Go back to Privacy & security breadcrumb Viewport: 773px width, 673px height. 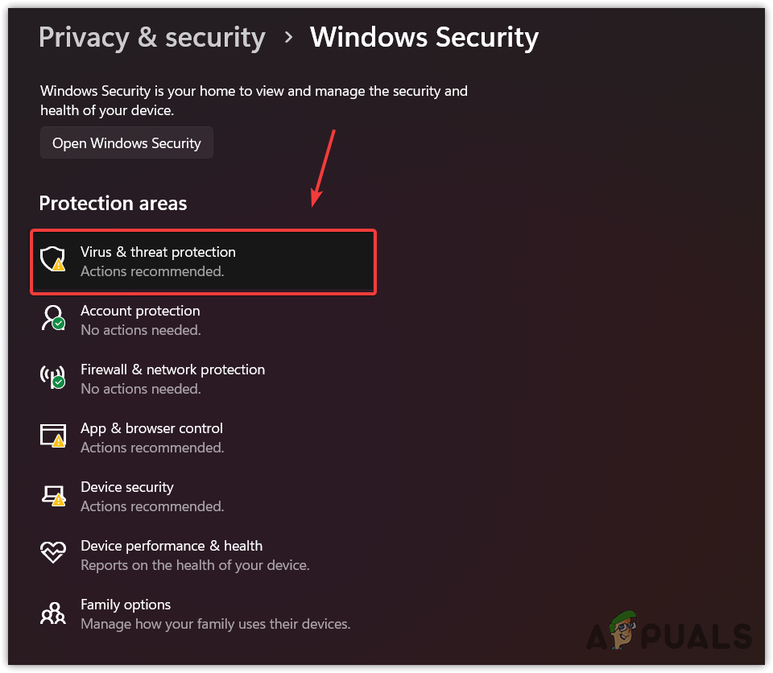[151, 37]
